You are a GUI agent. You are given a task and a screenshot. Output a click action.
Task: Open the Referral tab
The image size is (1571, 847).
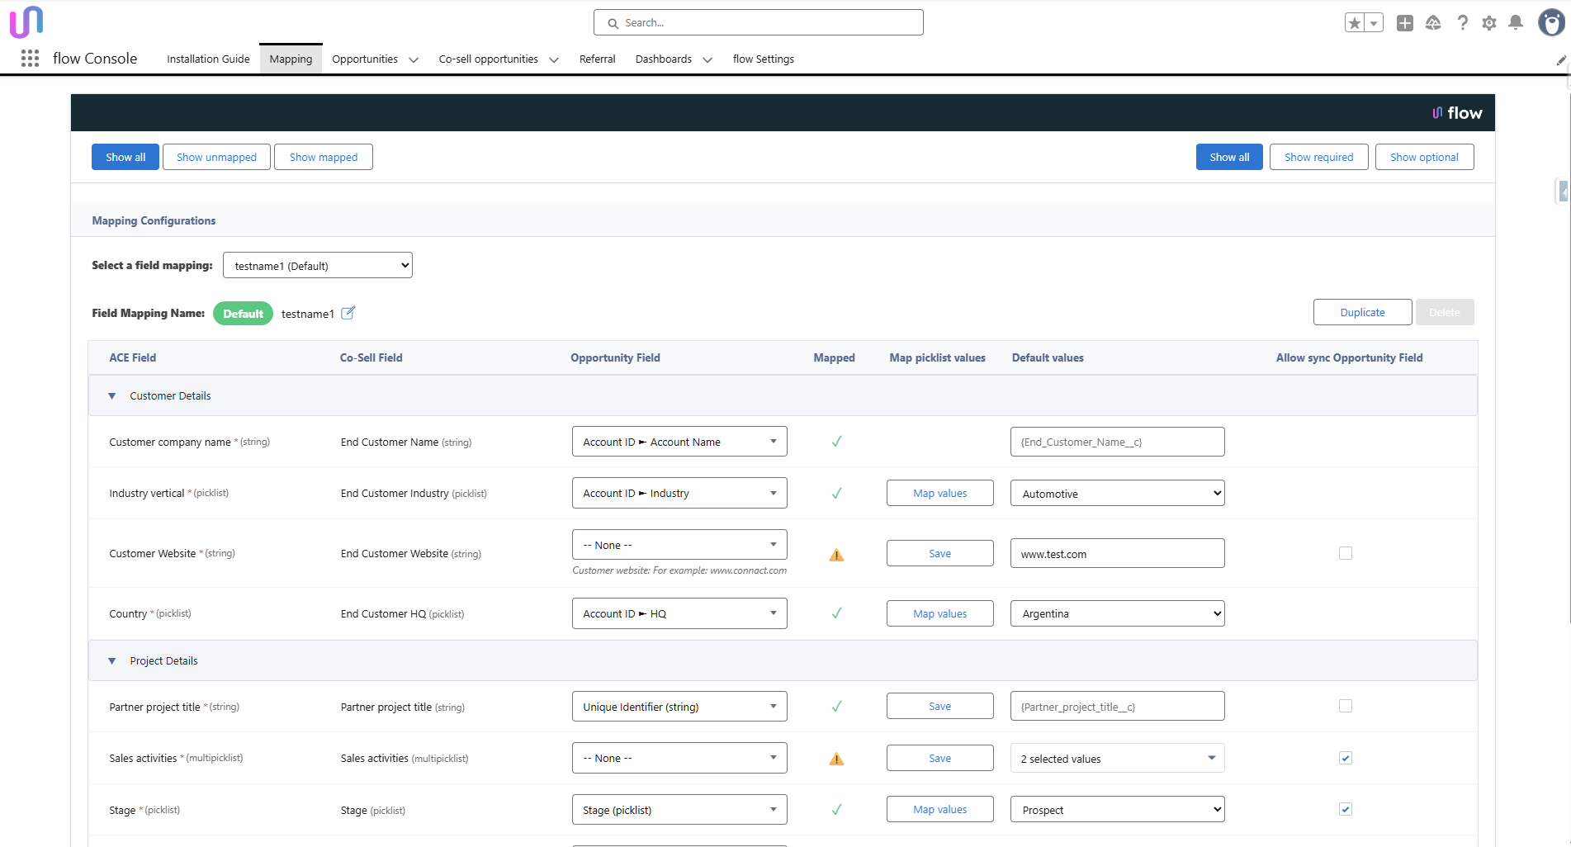[597, 59]
